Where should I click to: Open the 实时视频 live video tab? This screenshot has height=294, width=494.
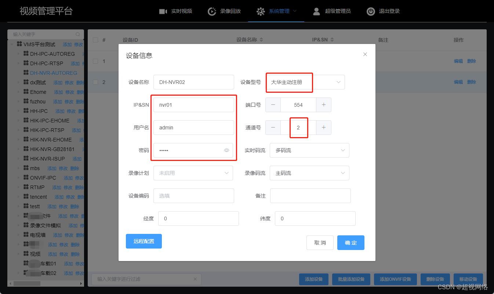coord(182,11)
